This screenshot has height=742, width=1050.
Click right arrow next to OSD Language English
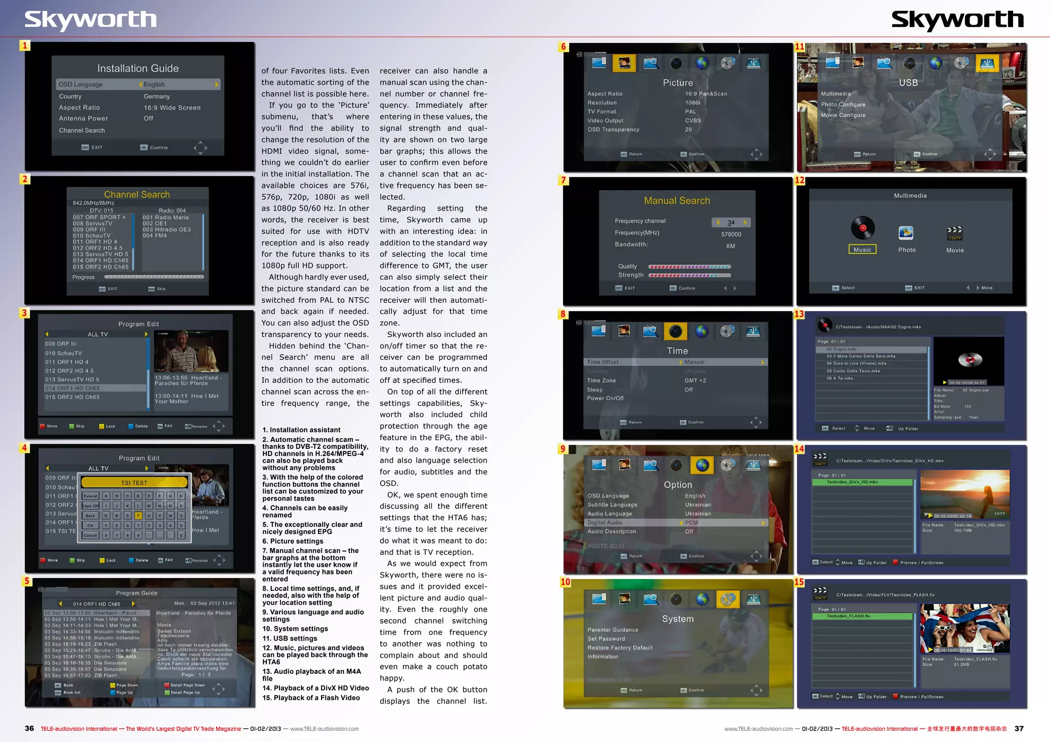pos(216,85)
